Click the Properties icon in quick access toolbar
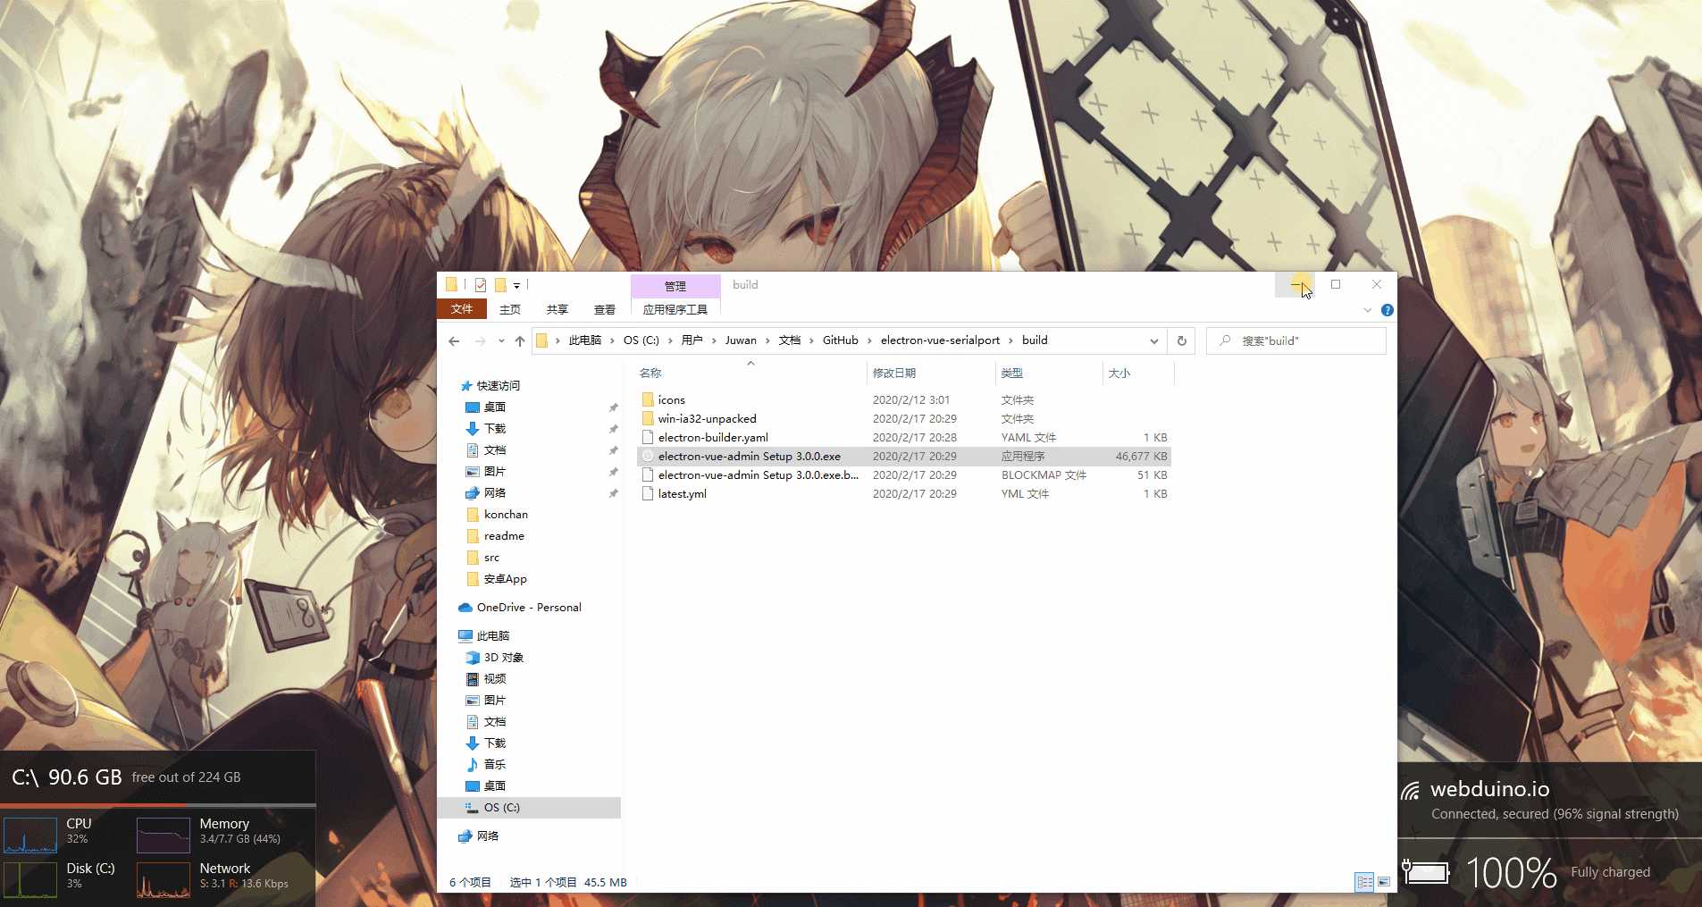Viewport: 1702px width, 907px height. click(x=481, y=285)
